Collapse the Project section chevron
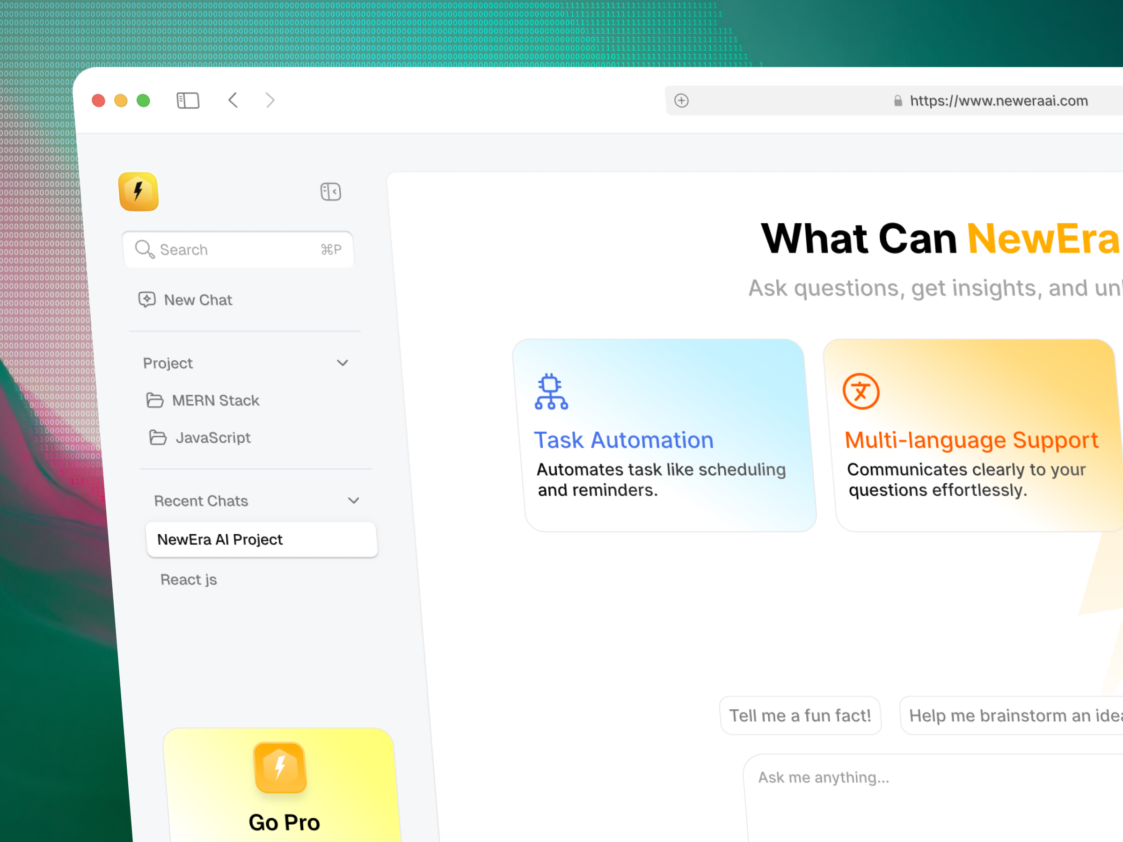 [343, 363]
